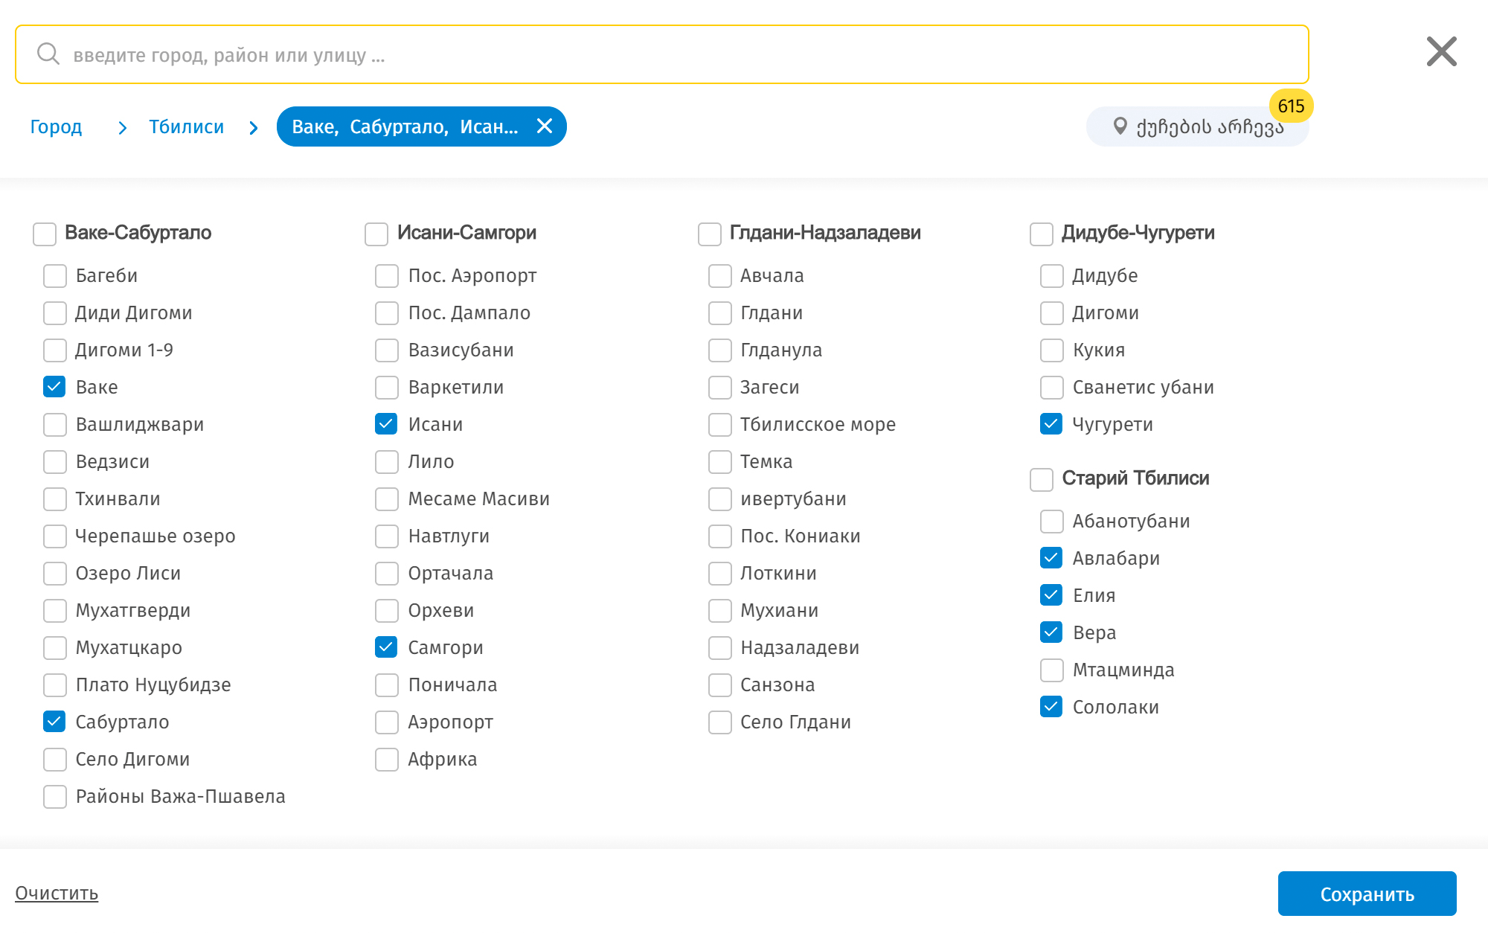
Task: Check Африка checkbox
Action: click(387, 760)
